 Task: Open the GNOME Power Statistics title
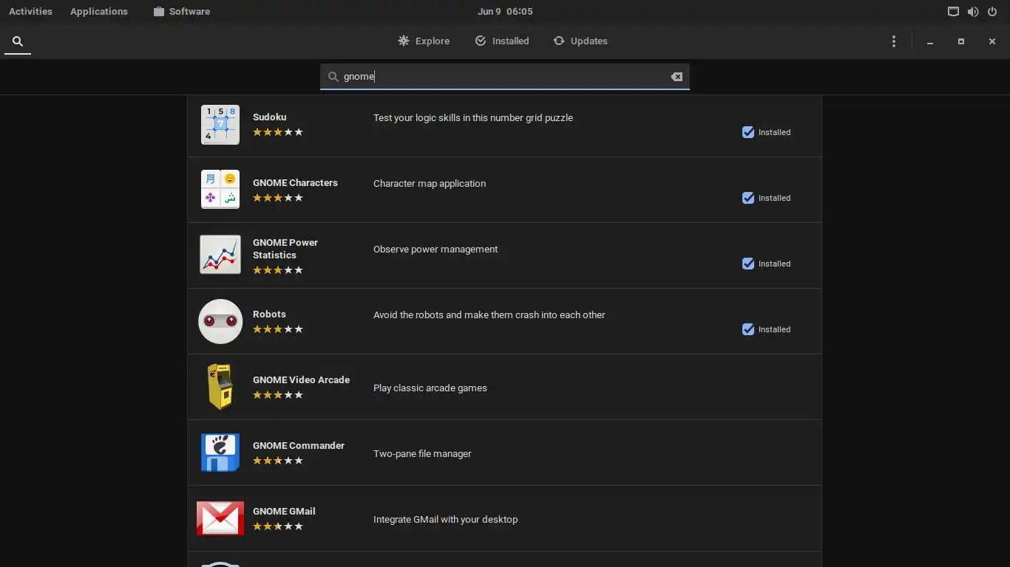[285, 249]
